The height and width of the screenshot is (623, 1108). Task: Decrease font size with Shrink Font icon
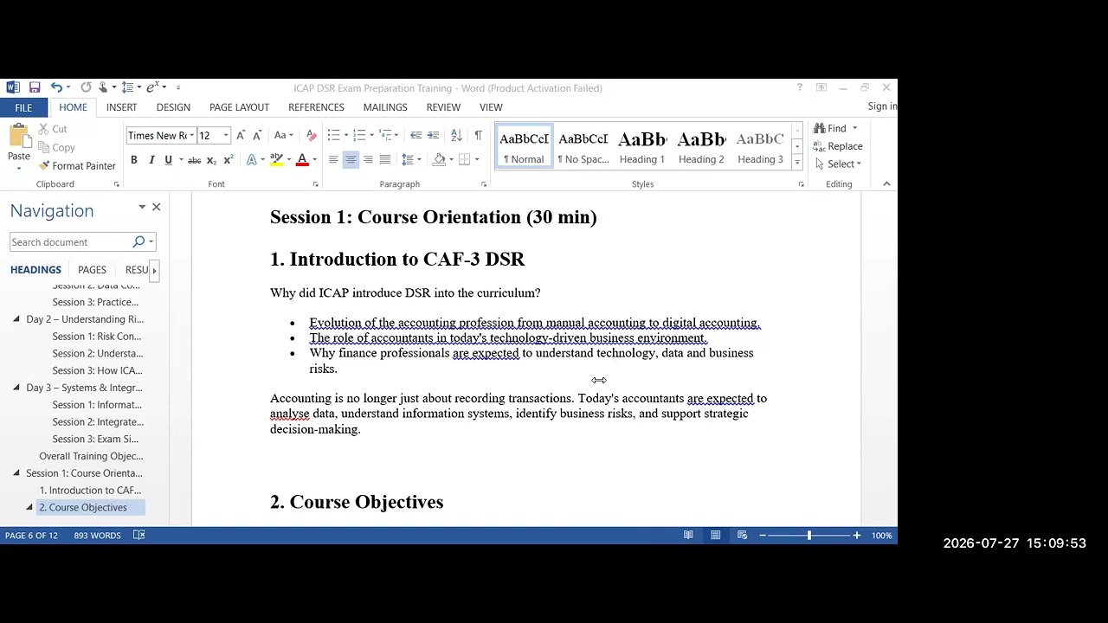point(257,135)
